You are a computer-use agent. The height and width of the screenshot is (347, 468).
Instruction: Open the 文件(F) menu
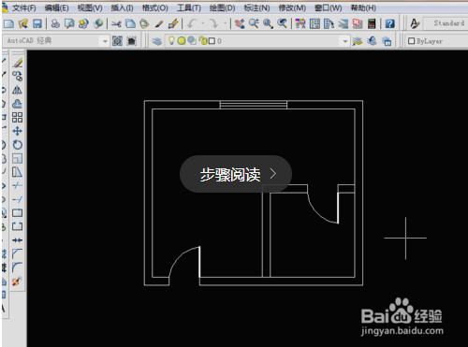pos(24,7)
